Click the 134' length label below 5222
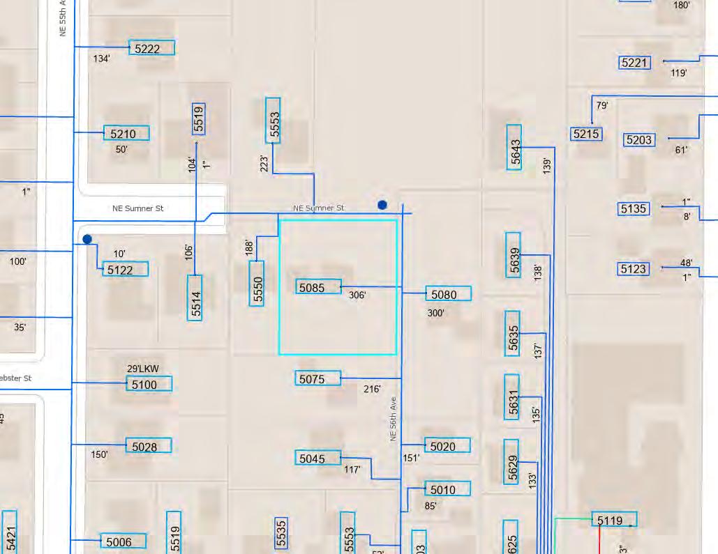 pyautogui.click(x=101, y=59)
